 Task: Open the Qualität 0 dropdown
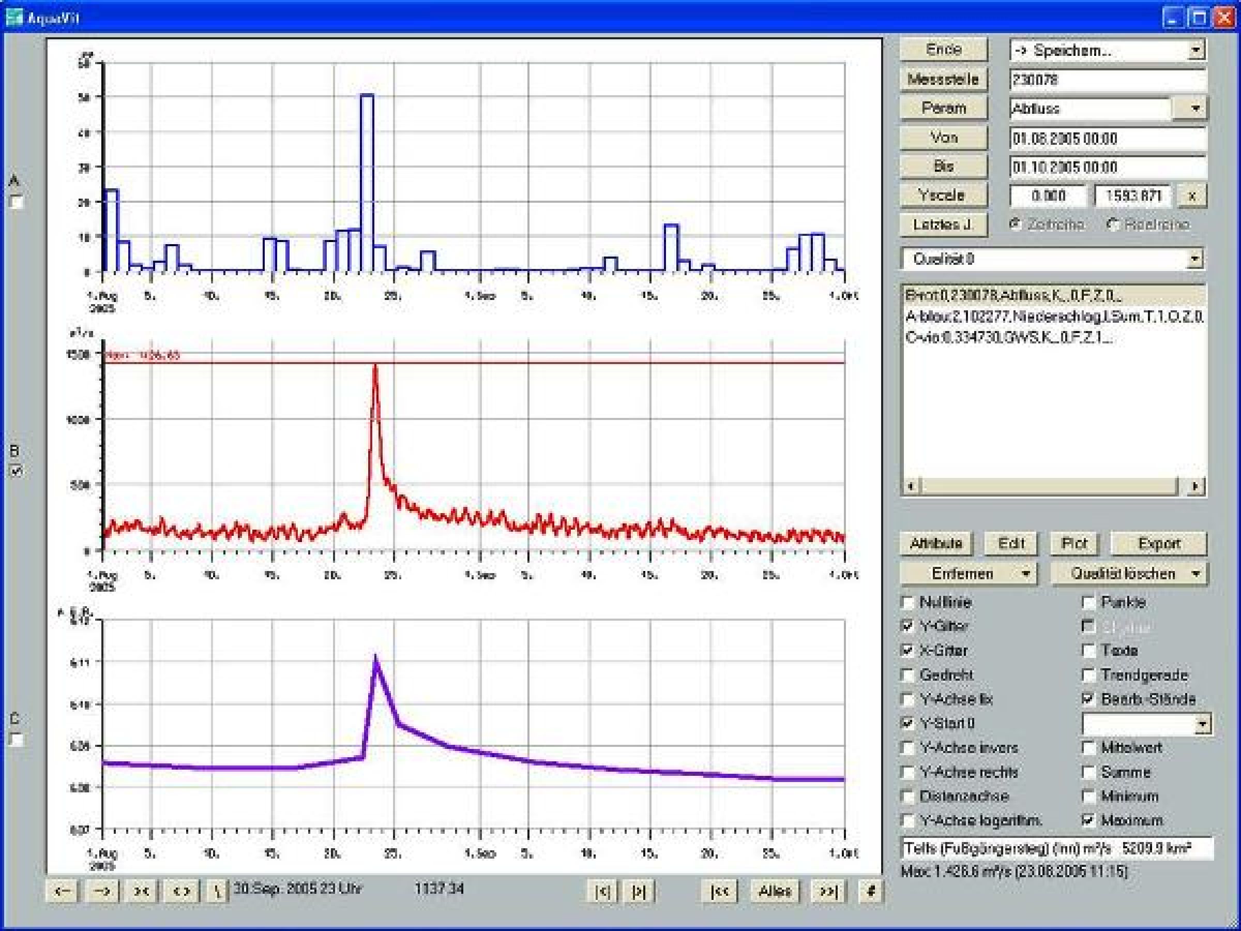(x=1194, y=259)
